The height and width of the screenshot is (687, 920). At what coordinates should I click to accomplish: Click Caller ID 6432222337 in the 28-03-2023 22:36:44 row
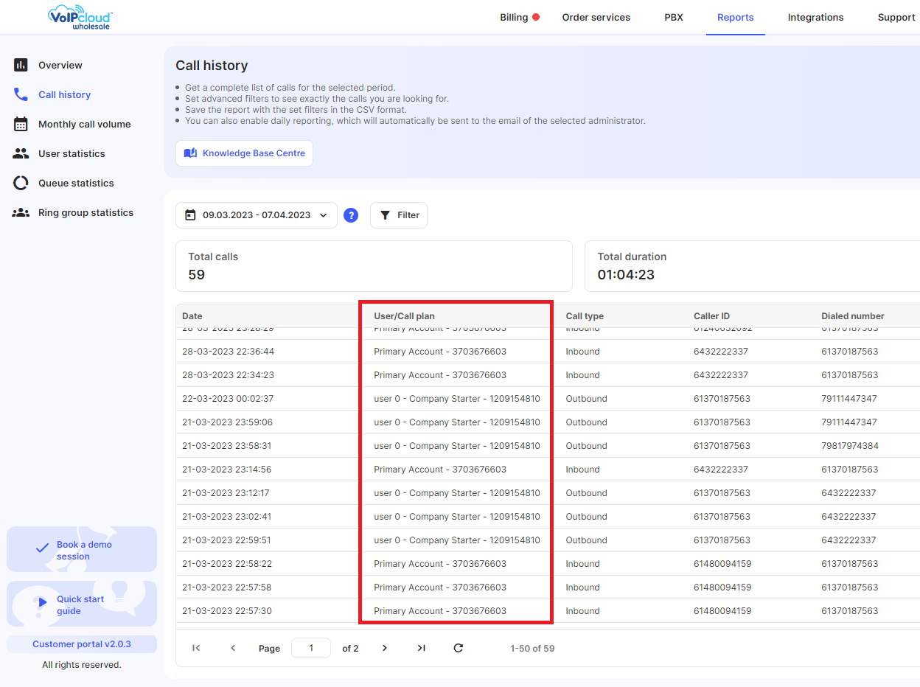[x=721, y=352]
